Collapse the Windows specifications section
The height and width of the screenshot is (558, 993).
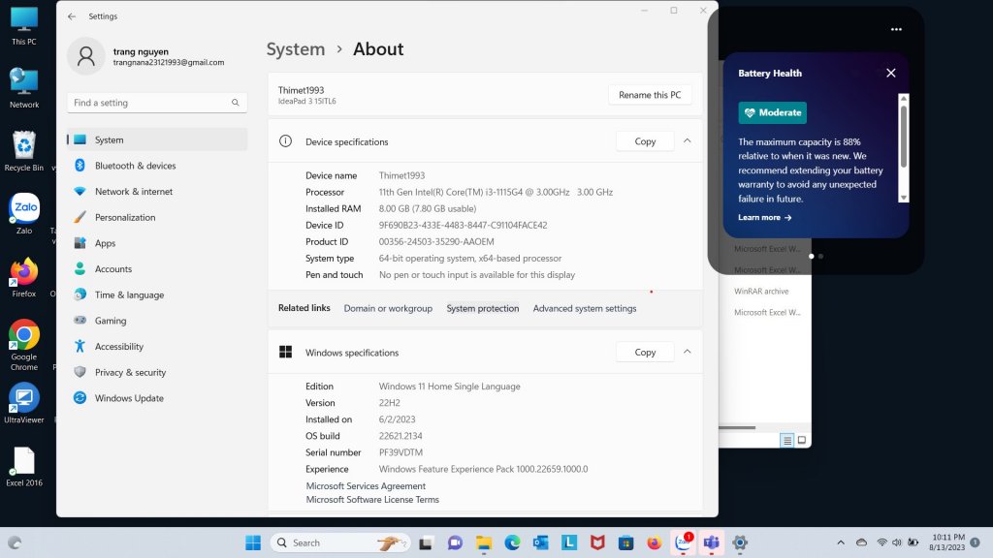[688, 352]
